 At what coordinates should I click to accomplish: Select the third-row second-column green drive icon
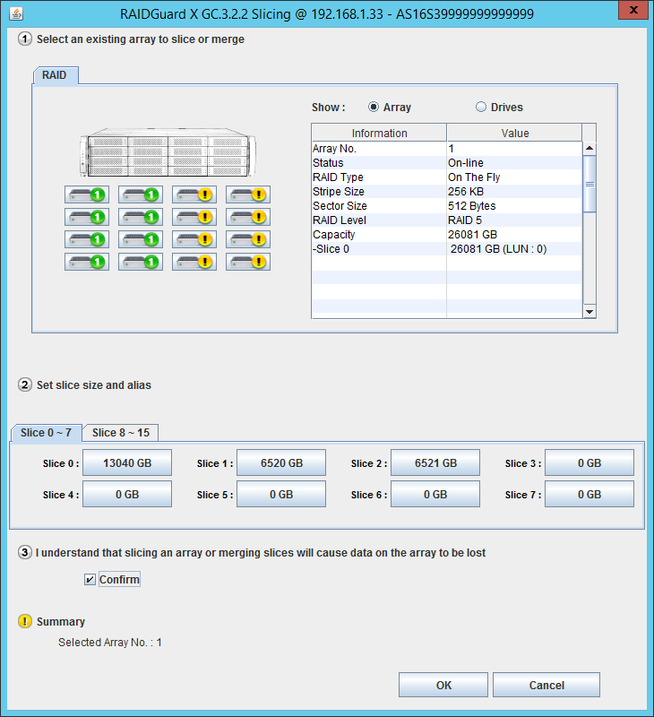point(141,239)
